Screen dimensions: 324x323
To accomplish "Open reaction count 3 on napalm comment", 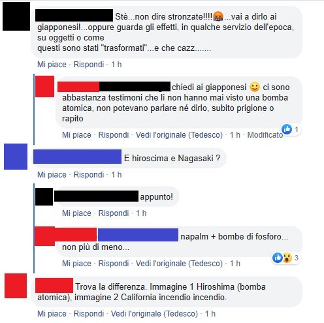I will click(297, 258).
